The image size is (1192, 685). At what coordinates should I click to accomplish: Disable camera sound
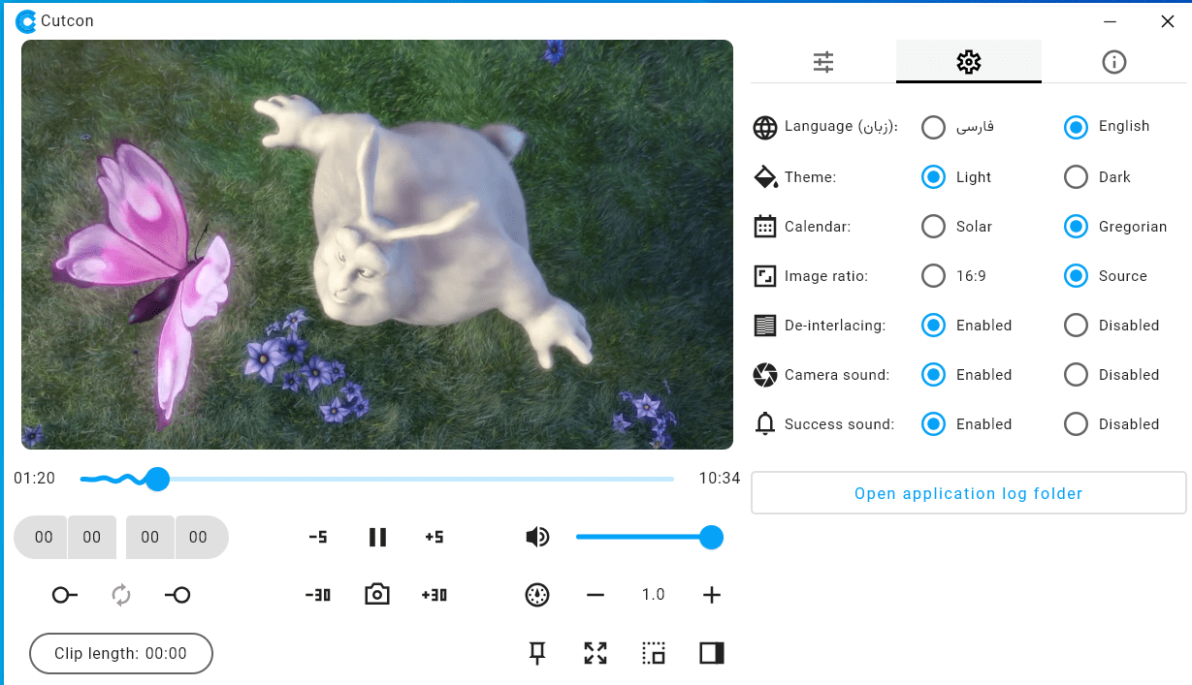(1076, 375)
